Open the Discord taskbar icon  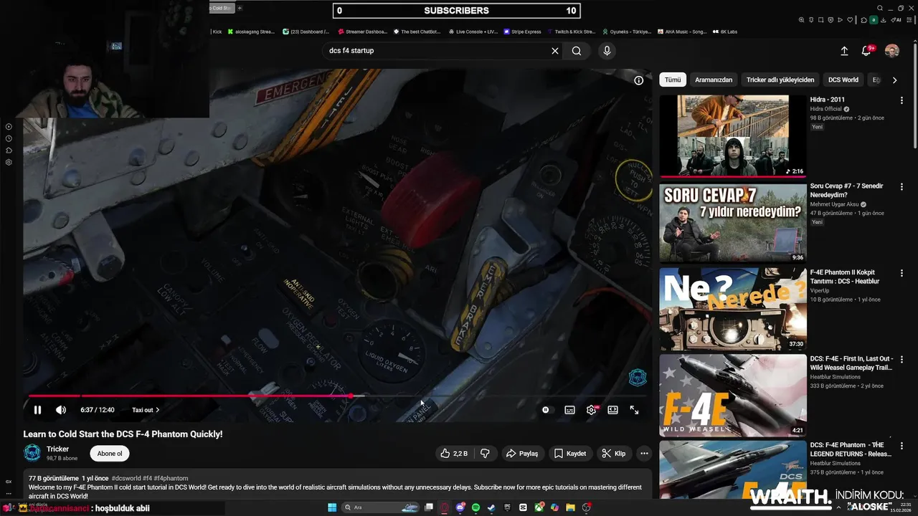(460, 507)
